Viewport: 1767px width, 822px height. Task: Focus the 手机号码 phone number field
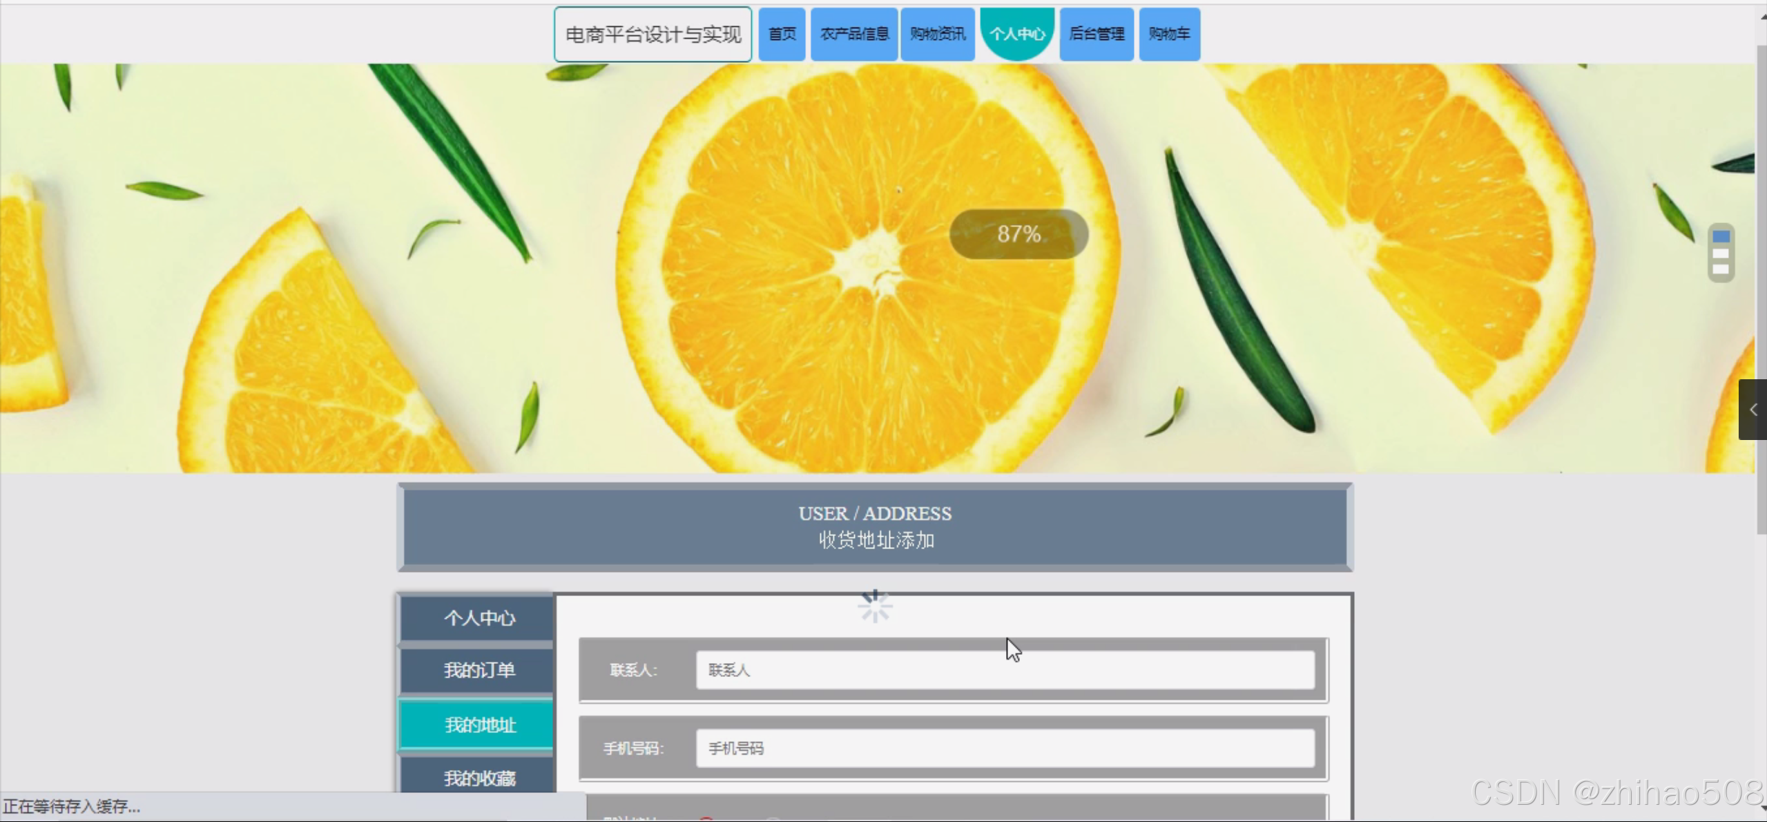[1005, 748]
